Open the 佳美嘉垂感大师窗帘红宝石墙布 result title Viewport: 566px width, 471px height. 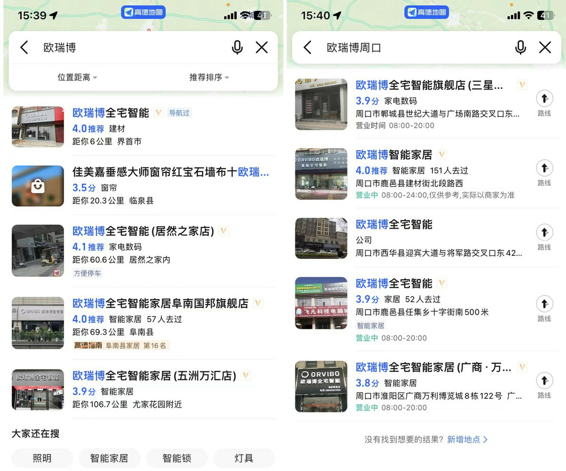(x=171, y=172)
